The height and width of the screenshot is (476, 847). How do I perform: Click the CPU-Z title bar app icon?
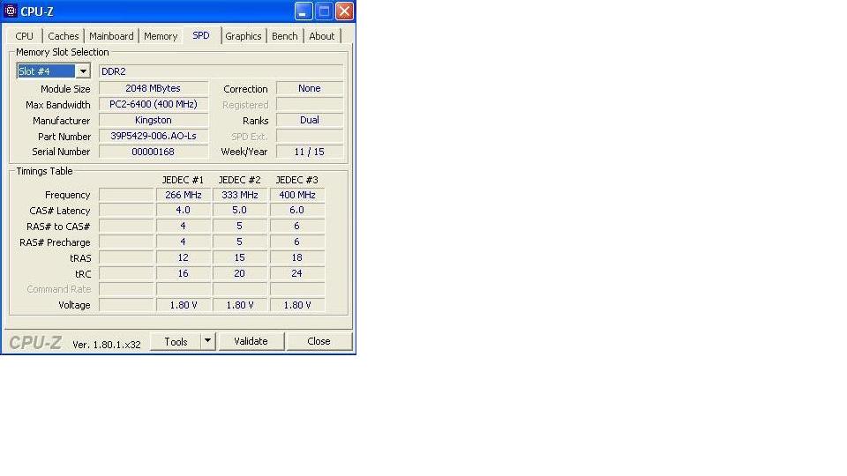click(x=11, y=11)
